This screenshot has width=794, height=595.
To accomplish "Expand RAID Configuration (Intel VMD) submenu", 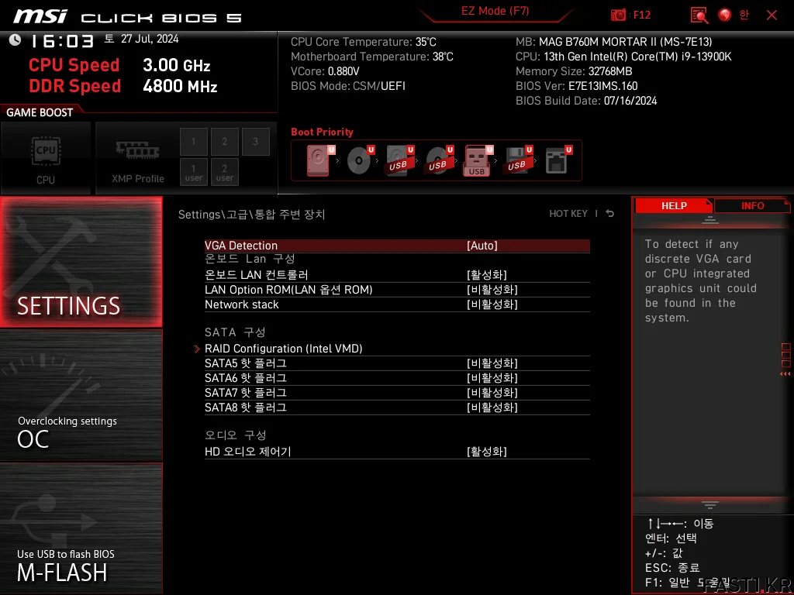I will [284, 349].
